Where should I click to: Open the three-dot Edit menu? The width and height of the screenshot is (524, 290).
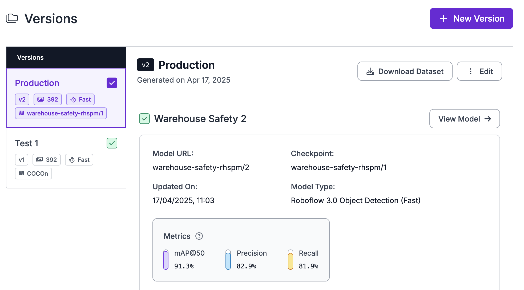pyautogui.click(x=479, y=71)
